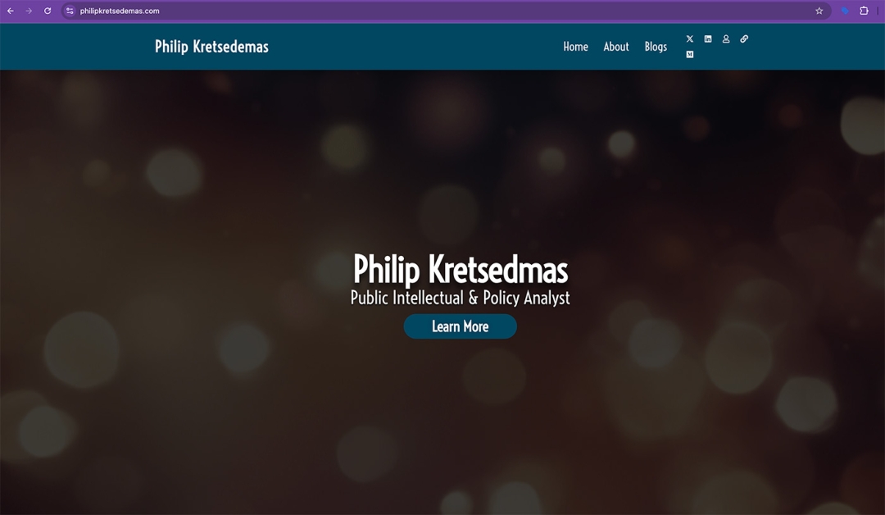Open the X (Twitter) social profile icon
Viewport: 885px width, 515px height.
690,39
